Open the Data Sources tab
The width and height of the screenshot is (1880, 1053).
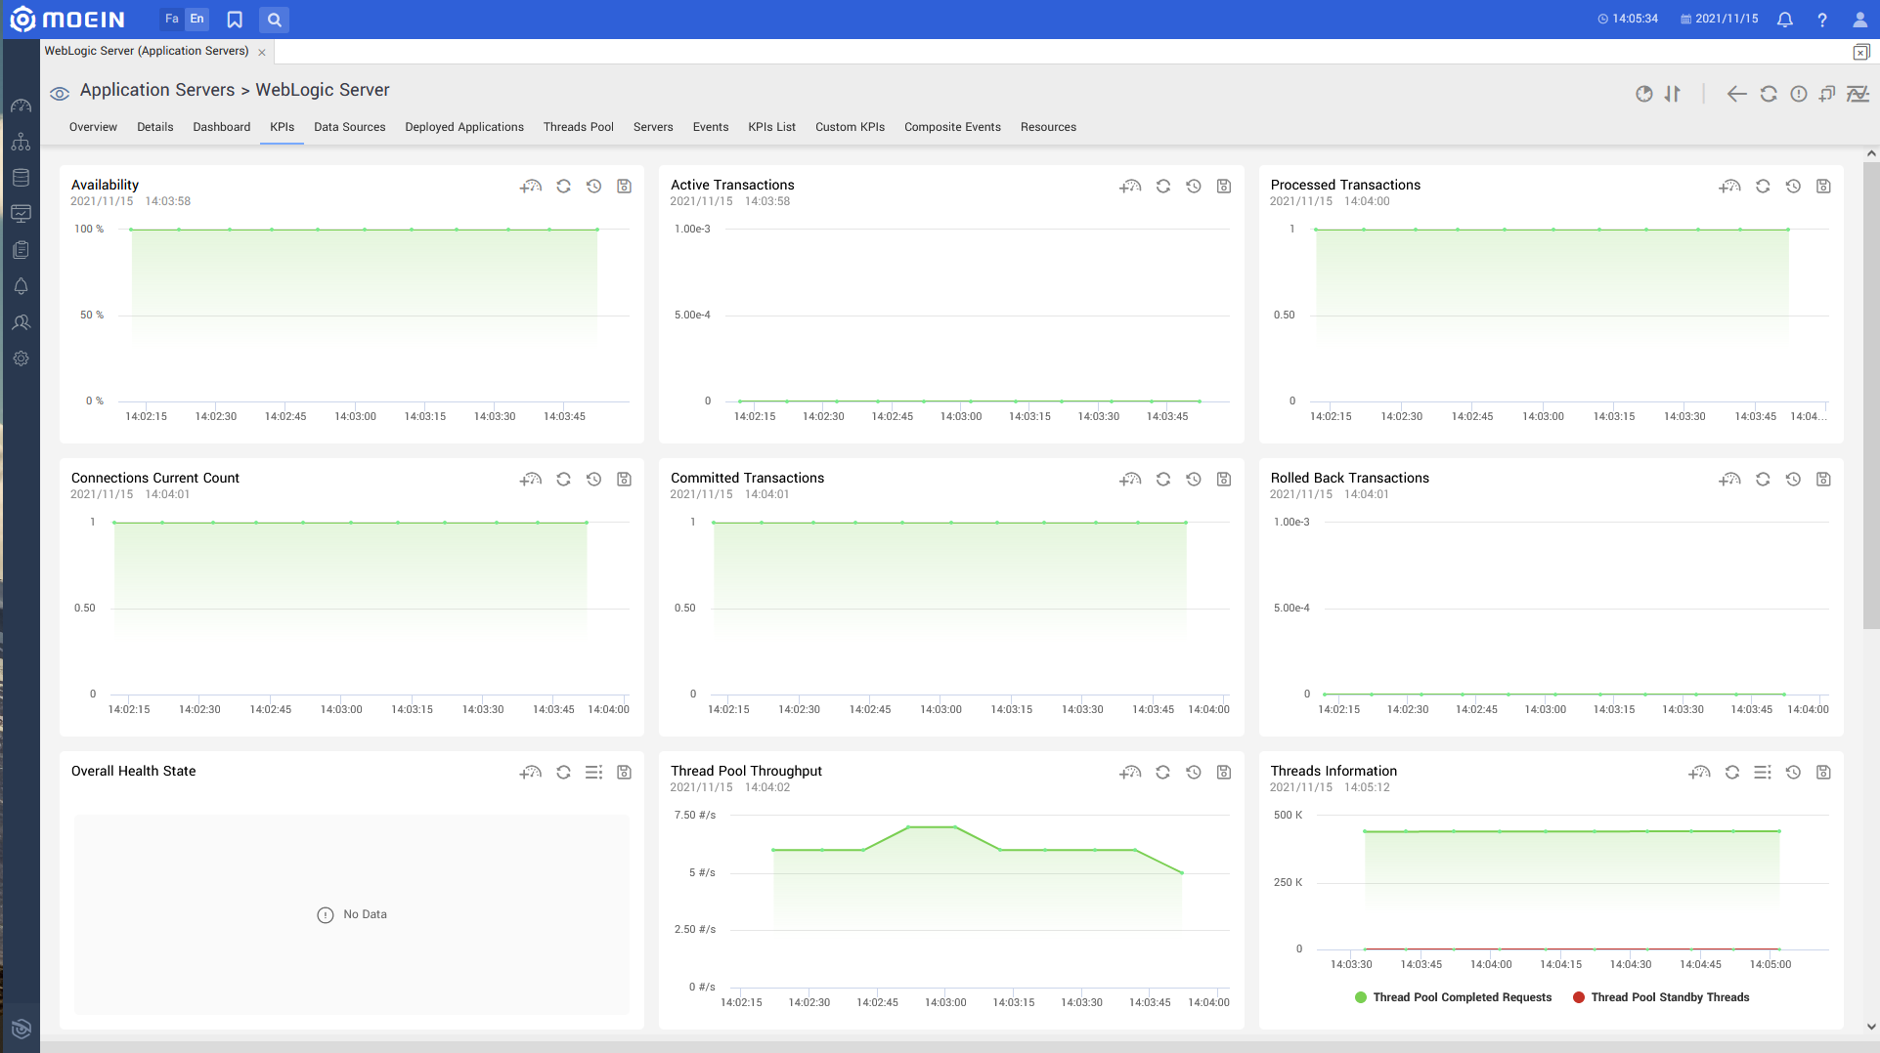[x=349, y=127]
